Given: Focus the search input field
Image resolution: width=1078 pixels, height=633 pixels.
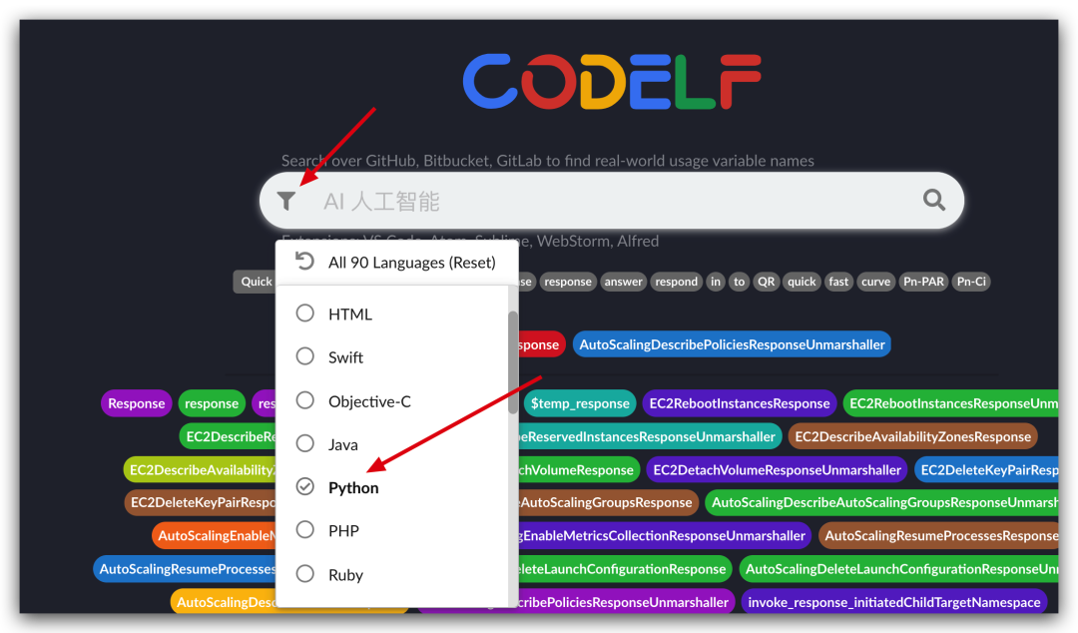Looking at the screenshot, I should (612, 201).
